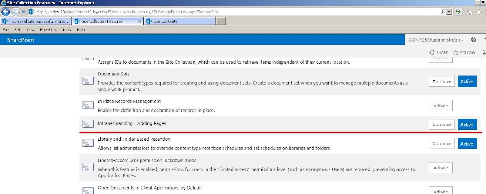486x194 pixels.
Task: Click 'Assigns IDs to documents' description text
Action: (224, 62)
